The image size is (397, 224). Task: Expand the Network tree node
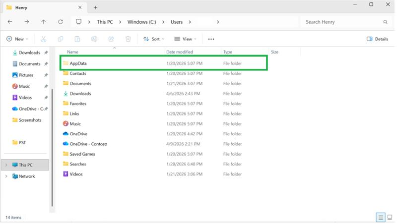click(6, 176)
